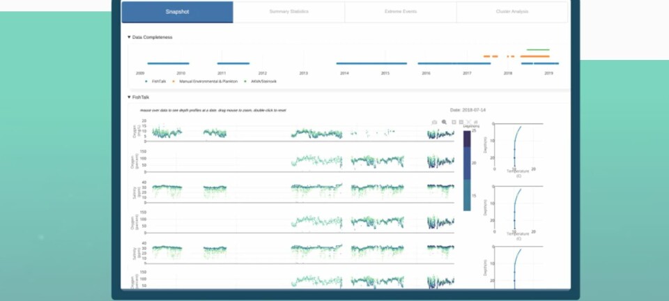Click the autoscale axes icon
The height and width of the screenshot is (301, 669).
(x=468, y=122)
